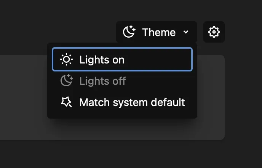Click the blue-outlined focused menu item
This screenshot has height=168, width=262.
[x=122, y=59]
